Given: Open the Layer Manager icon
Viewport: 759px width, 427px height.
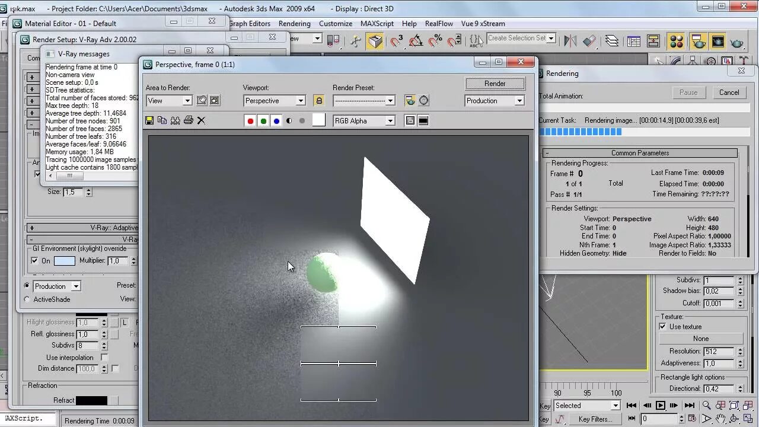Looking at the screenshot, I should tap(612, 41).
